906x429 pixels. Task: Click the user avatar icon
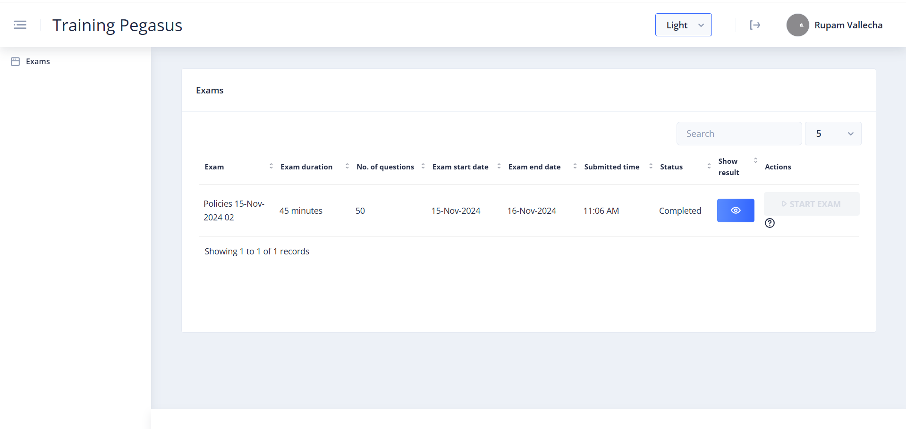[x=797, y=25]
